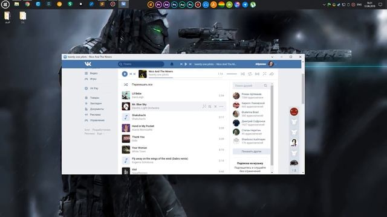Expand hidden system tray icons chevron

pyautogui.click(x=324, y=4)
